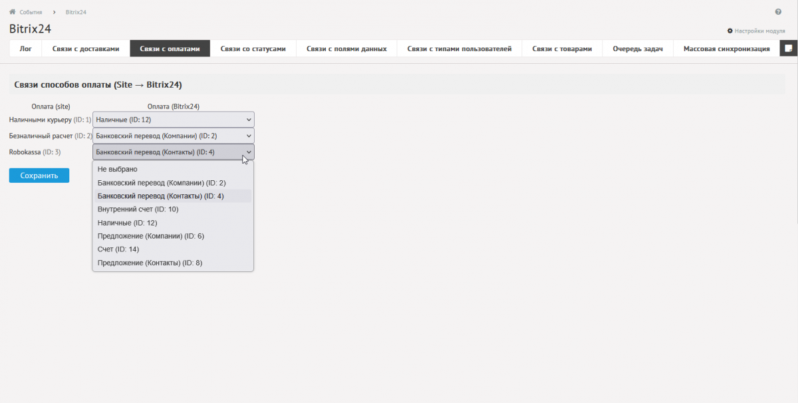Click the Bitrix24 breadcrumb link
The width and height of the screenshot is (798, 403).
76,12
